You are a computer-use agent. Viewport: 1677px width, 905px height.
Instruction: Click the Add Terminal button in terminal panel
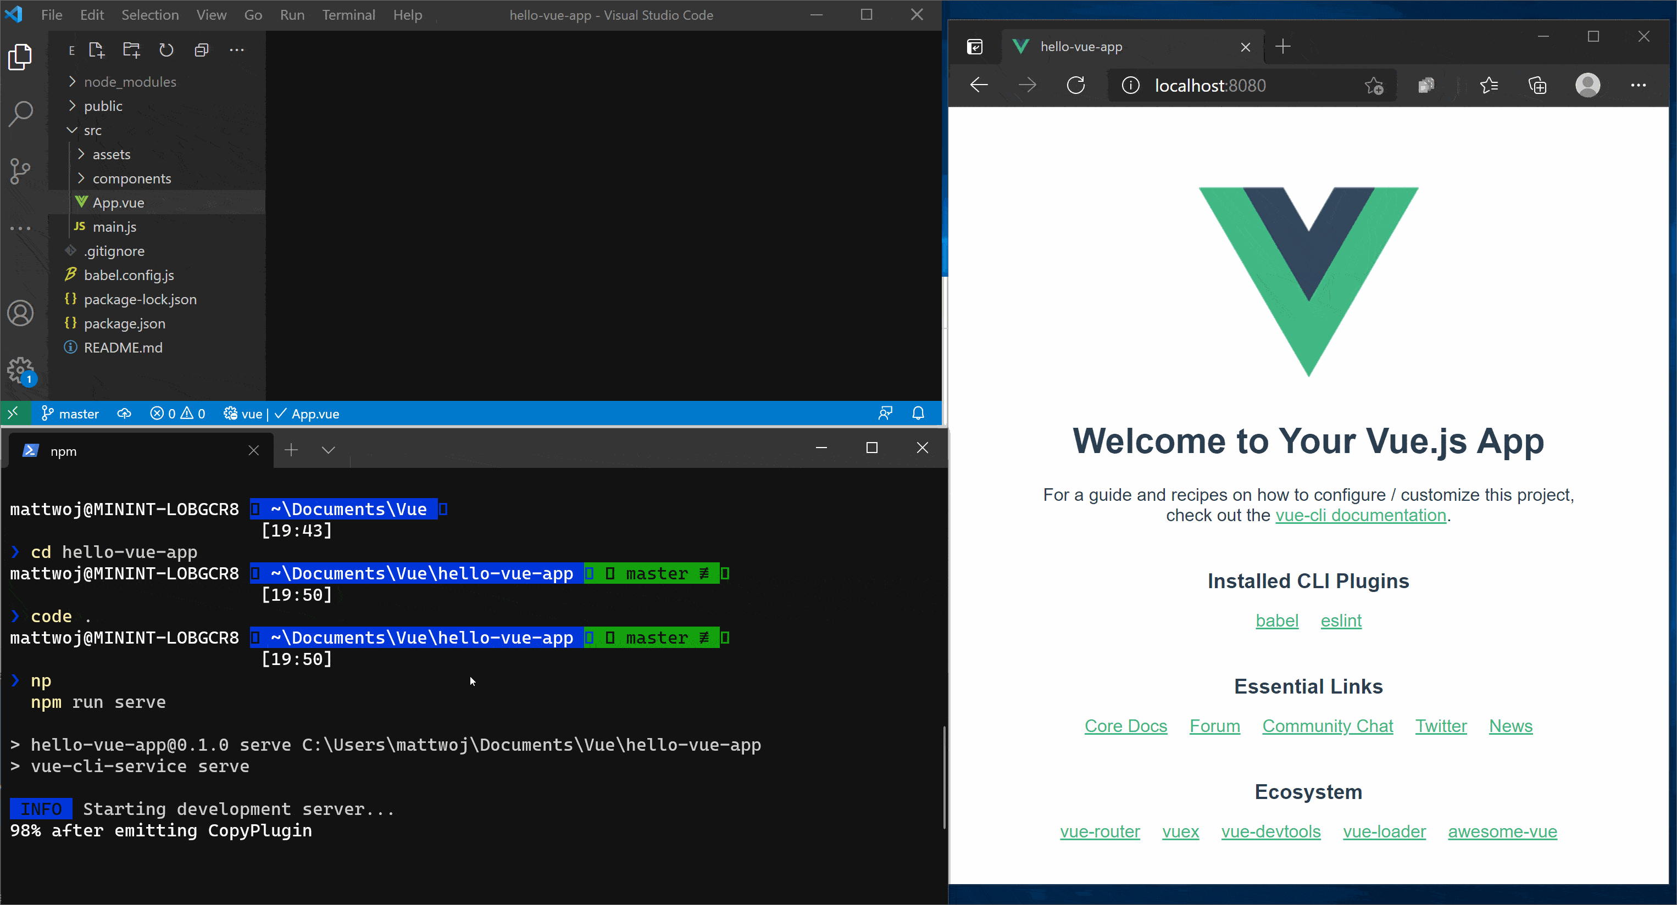coord(290,449)
